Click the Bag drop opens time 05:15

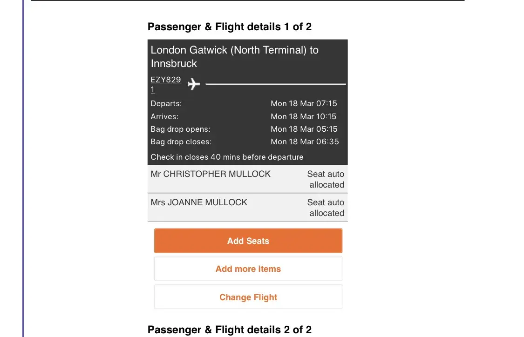[304, 129]
